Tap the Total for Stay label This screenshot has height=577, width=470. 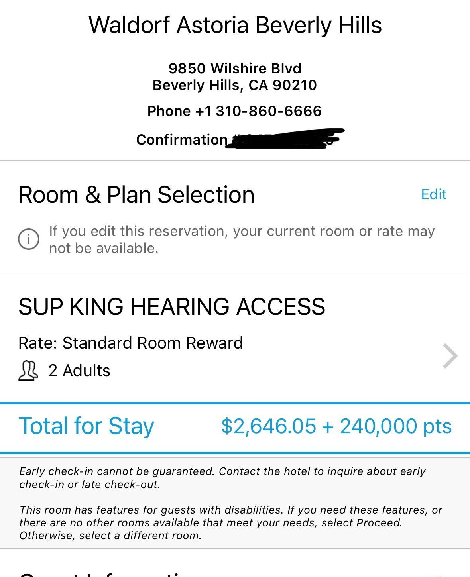click(87, 426)
